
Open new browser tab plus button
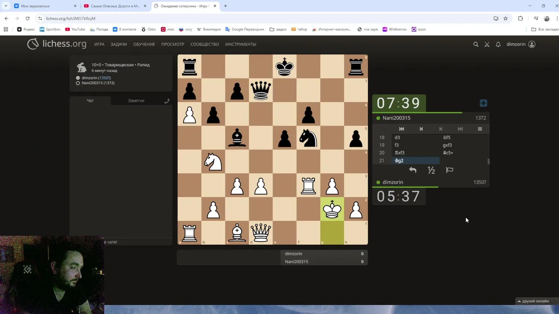225,6
